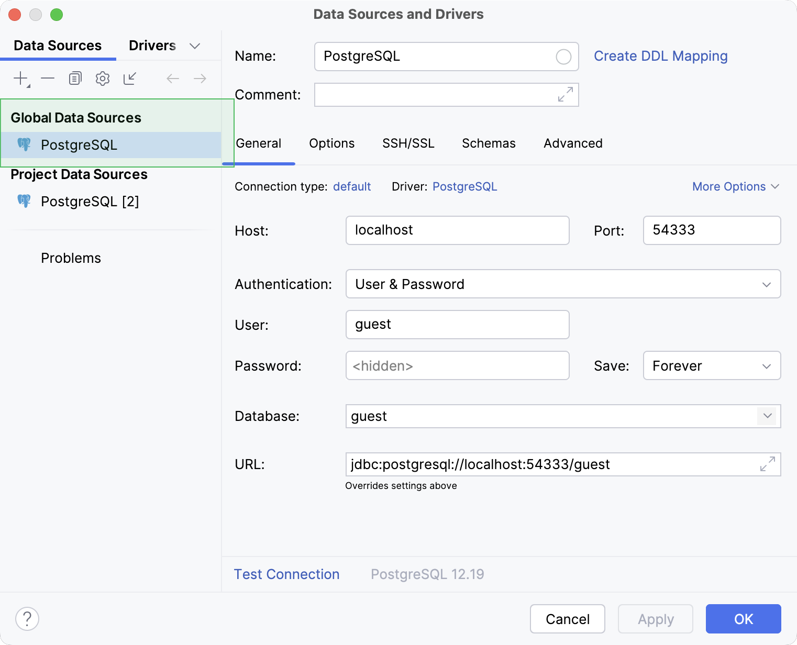Screen dimensions: 797x645
Task: Switch to the Drivers tab
Action: point(152,45)
